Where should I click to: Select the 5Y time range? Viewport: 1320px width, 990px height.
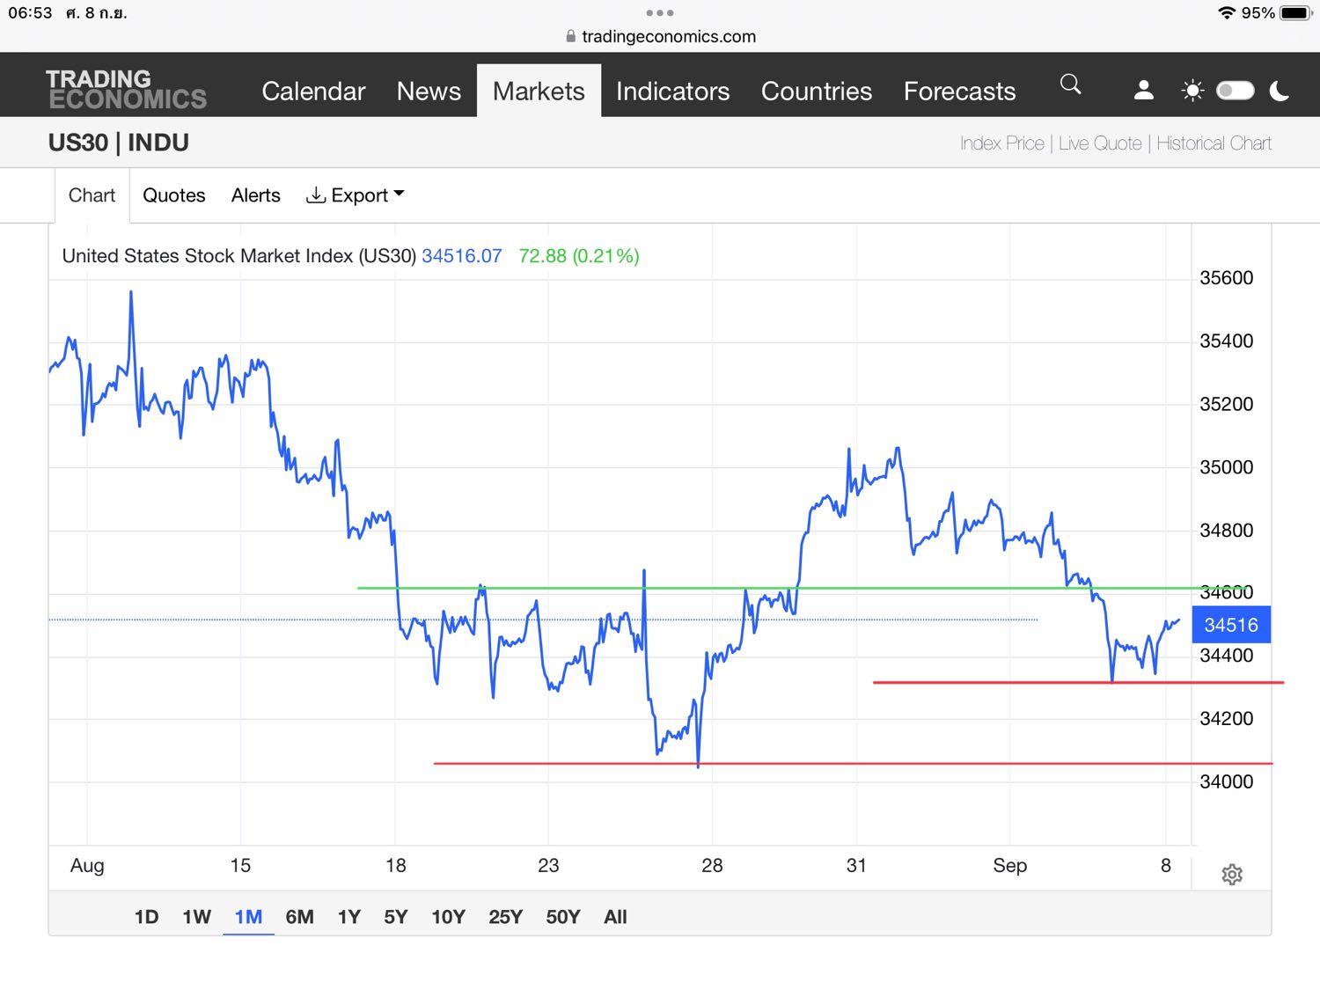pyautogui.click(x=396, y=917)
